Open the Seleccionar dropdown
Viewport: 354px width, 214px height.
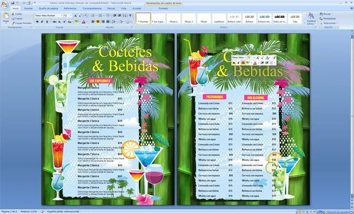pos(329,23)
